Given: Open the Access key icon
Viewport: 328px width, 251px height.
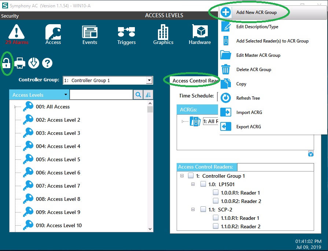Looking at the screenshot, I should 53,32.
